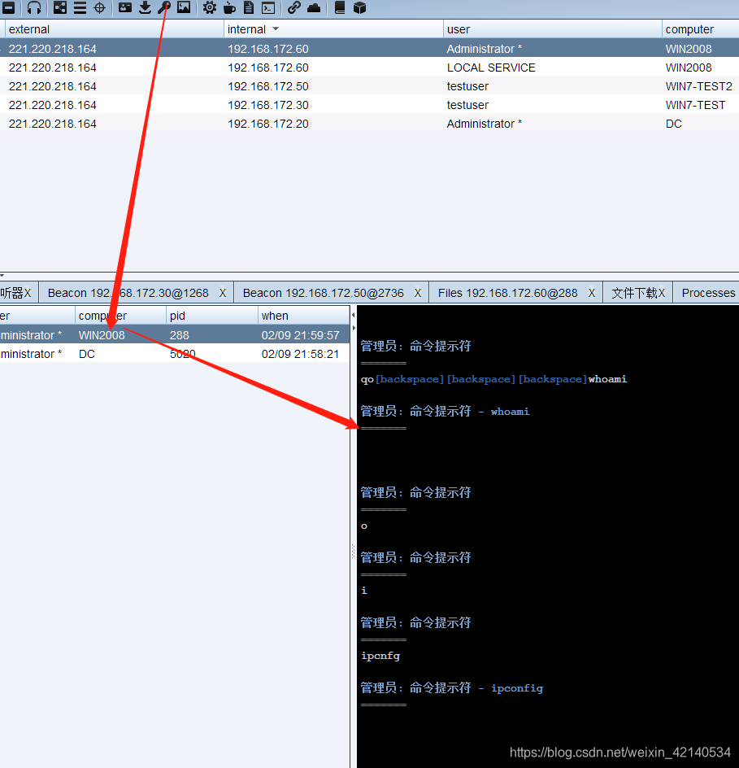This screenshot has height=768, width=739.
Task: Click the 'ipcnfg' keystroke log line
Action: tap(380, 656)
